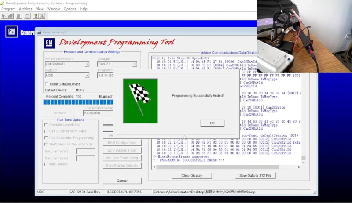Click the horizontal scrollbar right arrow
This screenshot has width=352, height=203.
(299, 167)
